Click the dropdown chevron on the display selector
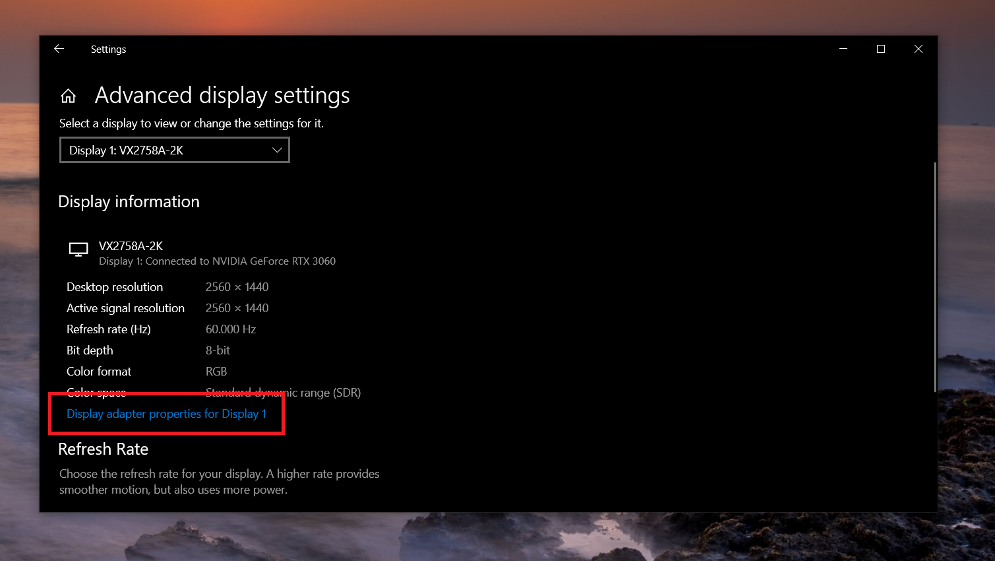 click(277, 150)
